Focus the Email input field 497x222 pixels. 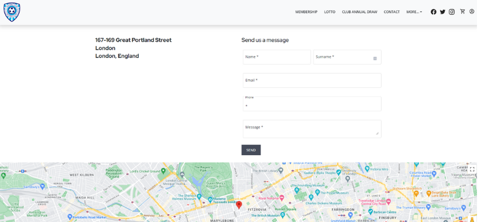(x=312, y=80)
